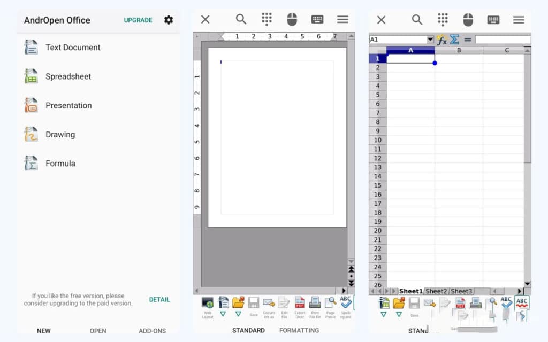Click Export as PDF icon in Calc toolbar
Viewport: 548px width, 342px height.
click(460, 302)
